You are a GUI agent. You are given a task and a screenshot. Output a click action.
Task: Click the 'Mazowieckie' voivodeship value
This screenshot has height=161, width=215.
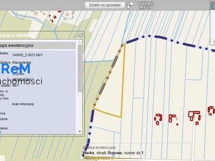click(22, 62)
